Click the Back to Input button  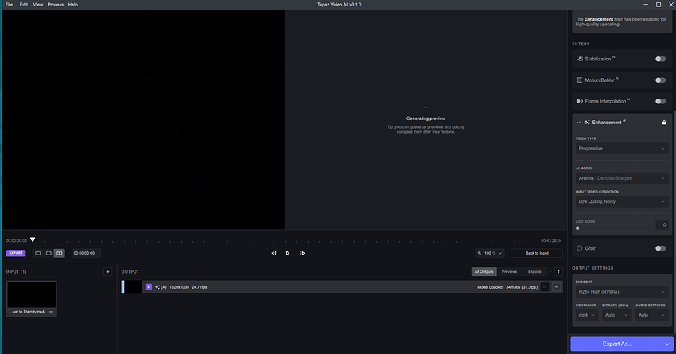pos(536,253)
